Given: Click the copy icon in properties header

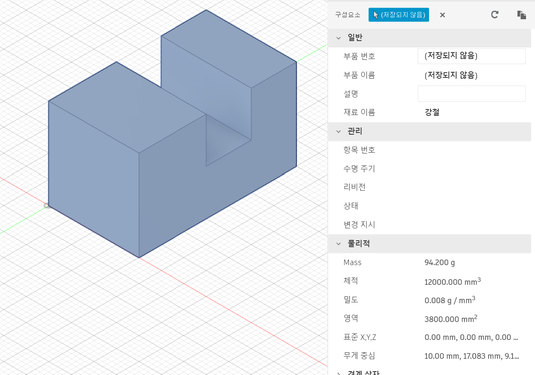Looking at the screenshot, I should click(x=521, y=15).
